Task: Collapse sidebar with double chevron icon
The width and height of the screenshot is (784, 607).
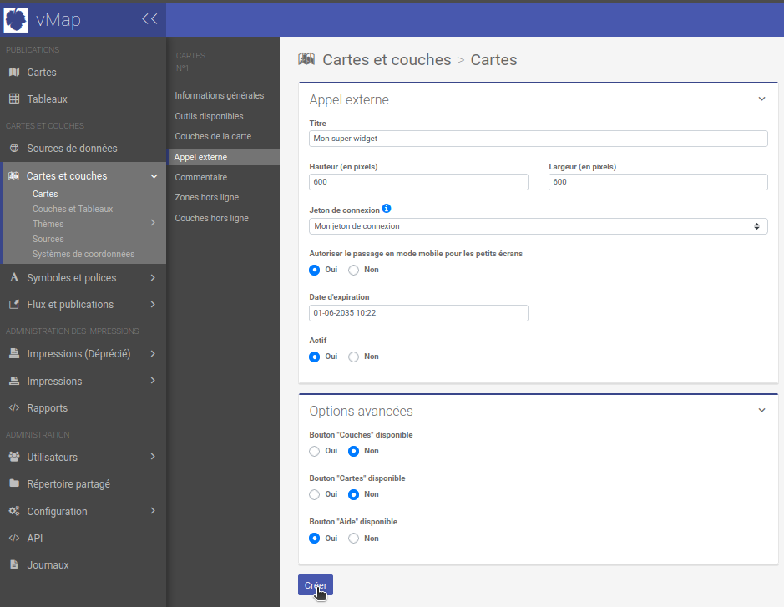Action: [149, 18]
